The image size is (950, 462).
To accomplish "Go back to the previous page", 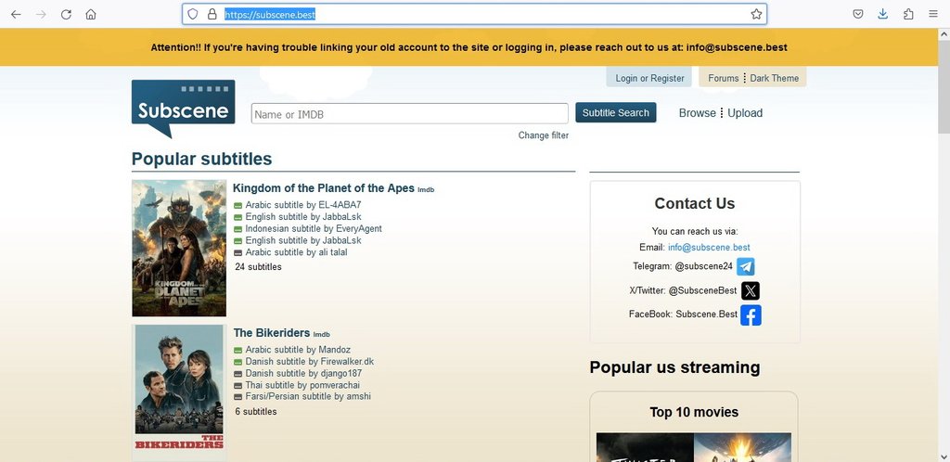I will (x=16, y=15).
